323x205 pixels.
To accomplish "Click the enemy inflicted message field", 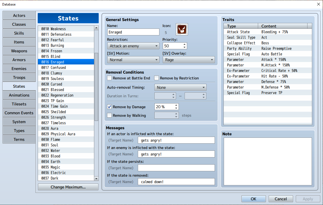I will pos(176,154).
